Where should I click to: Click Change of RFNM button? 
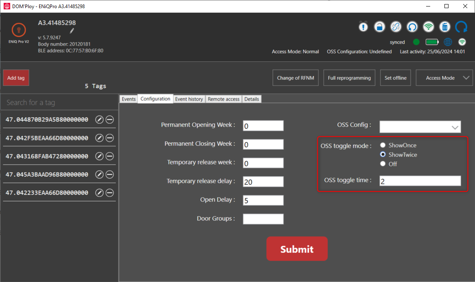tap(295, 78)
